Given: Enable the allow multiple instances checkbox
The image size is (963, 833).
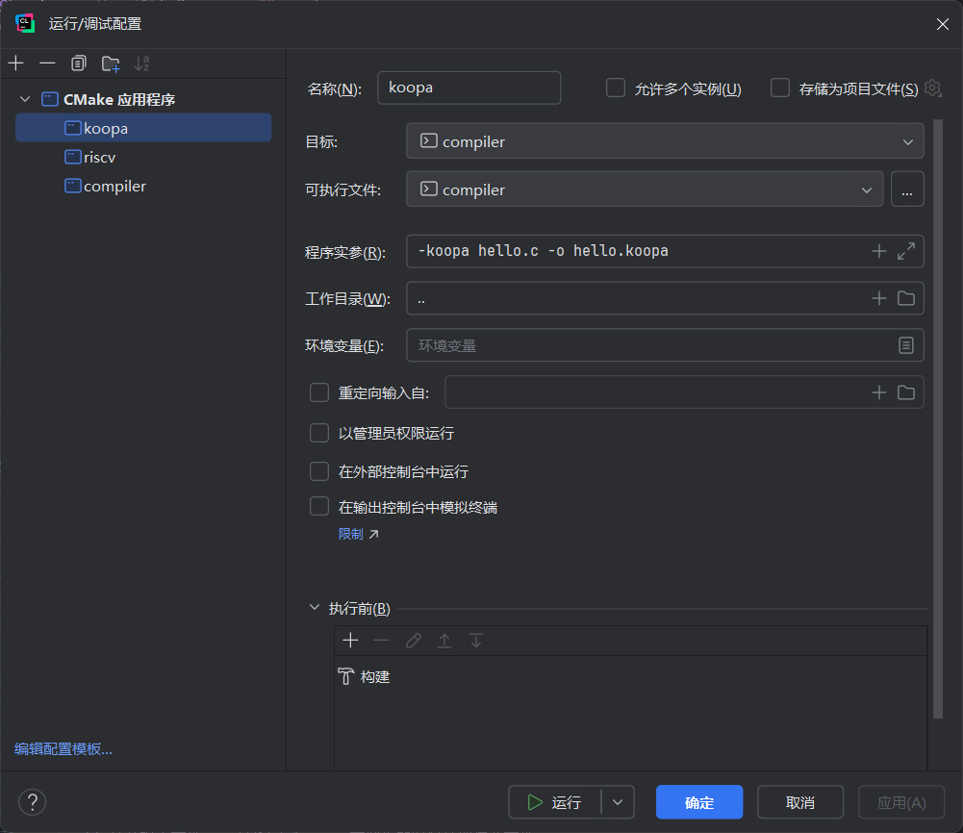Looking at the screenshot, I should click(616, 88).
